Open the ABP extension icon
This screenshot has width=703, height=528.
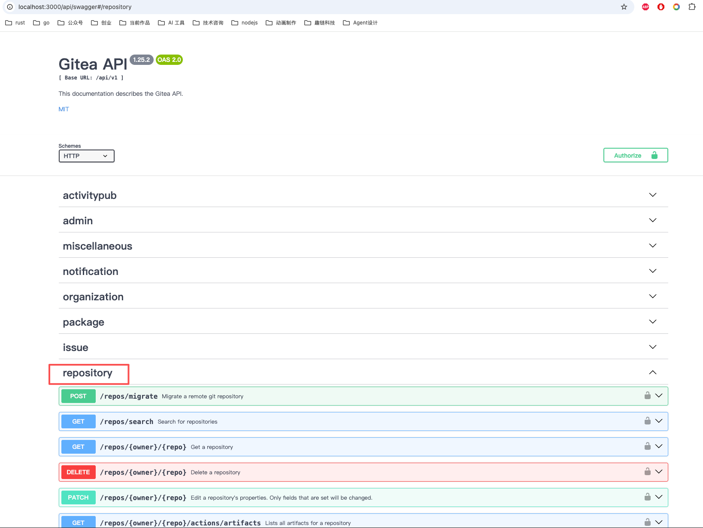[645, 7]
